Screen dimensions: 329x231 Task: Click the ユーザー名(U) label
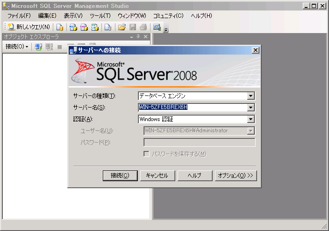click(x=97, y=131)
